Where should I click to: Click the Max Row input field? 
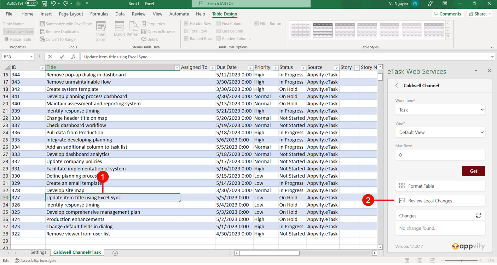pos(440,155)
